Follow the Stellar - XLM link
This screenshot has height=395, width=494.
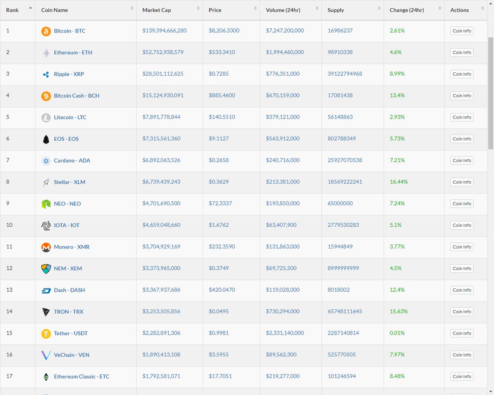[70, 182]
